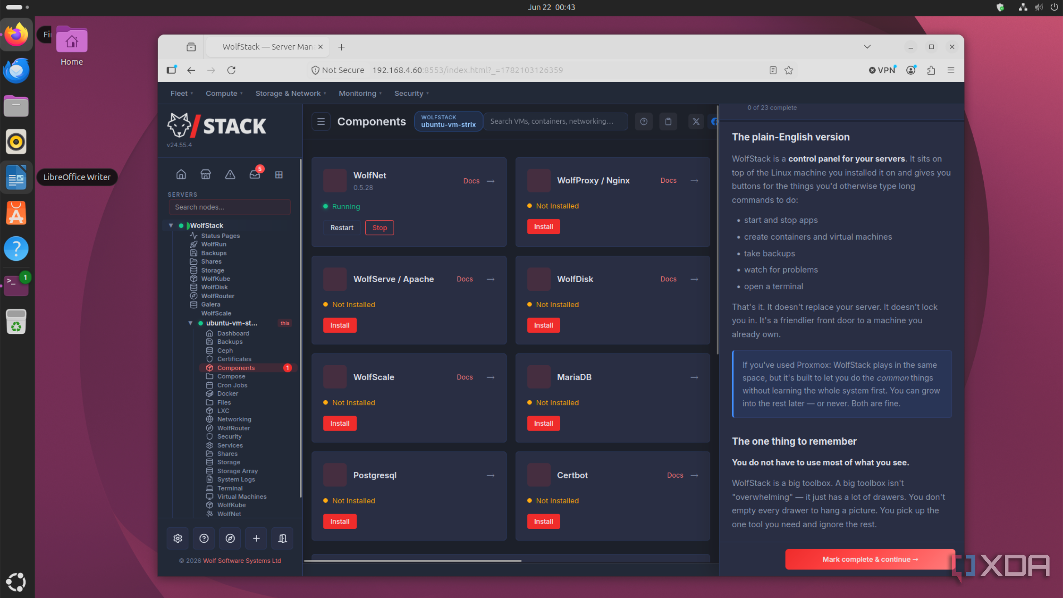The width and height of the screenshot is (1063, 598).
Task: Open Thunderbird from the Ubuntu dock
Action: 16,71
